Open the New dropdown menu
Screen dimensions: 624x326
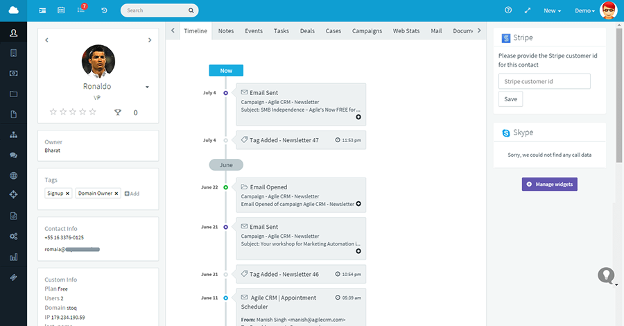(552, 10)
